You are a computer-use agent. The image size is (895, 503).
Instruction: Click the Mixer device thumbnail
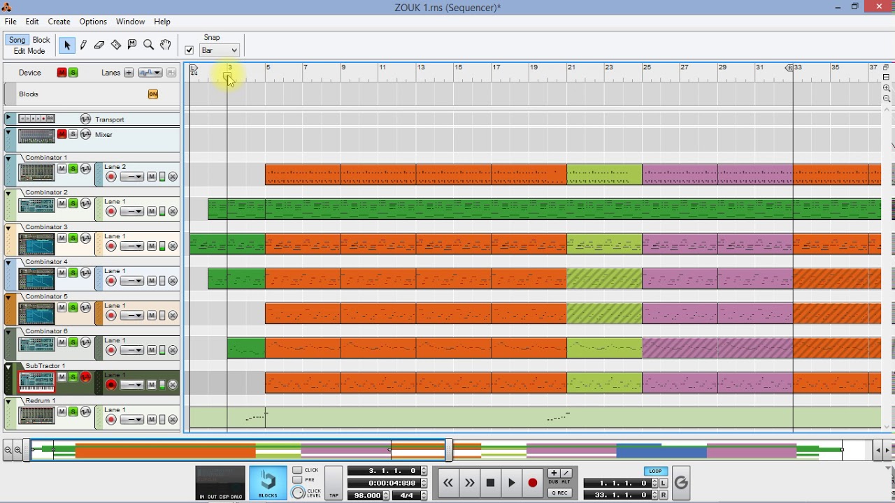click(x=36, y=136)
